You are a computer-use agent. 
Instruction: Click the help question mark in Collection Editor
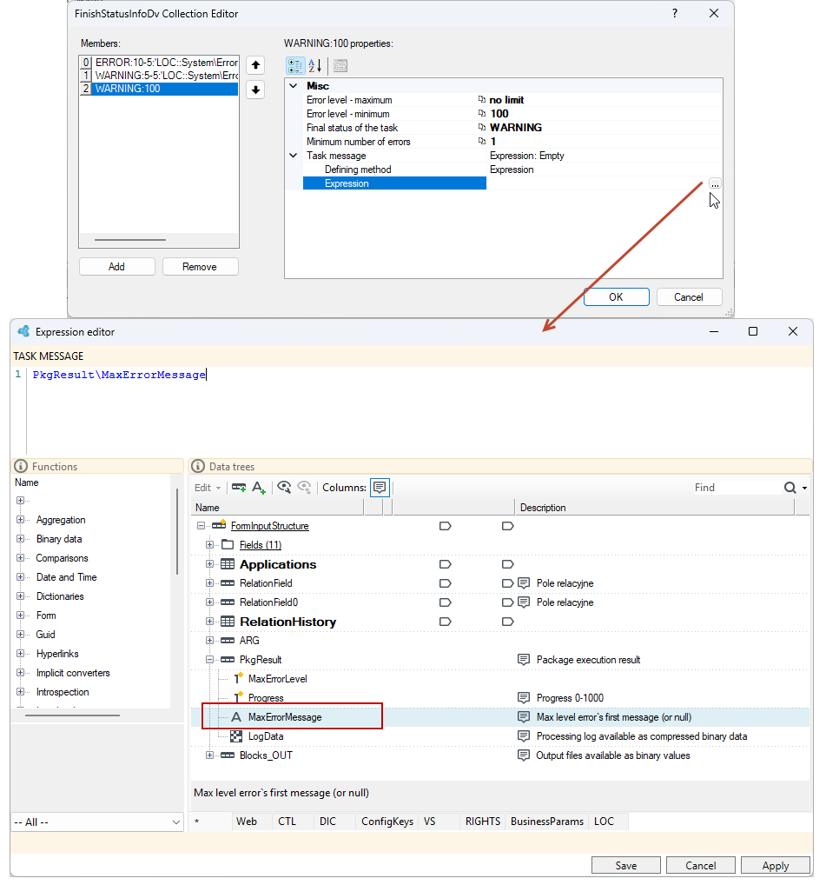click(675, 13)
